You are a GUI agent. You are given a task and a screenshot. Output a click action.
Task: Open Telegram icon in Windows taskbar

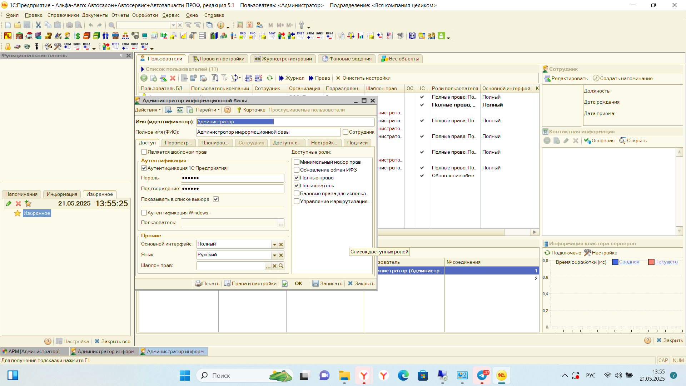482,375
